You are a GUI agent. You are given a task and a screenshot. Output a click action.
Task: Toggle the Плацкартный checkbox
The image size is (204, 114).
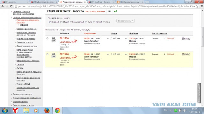tap(71, 22)
